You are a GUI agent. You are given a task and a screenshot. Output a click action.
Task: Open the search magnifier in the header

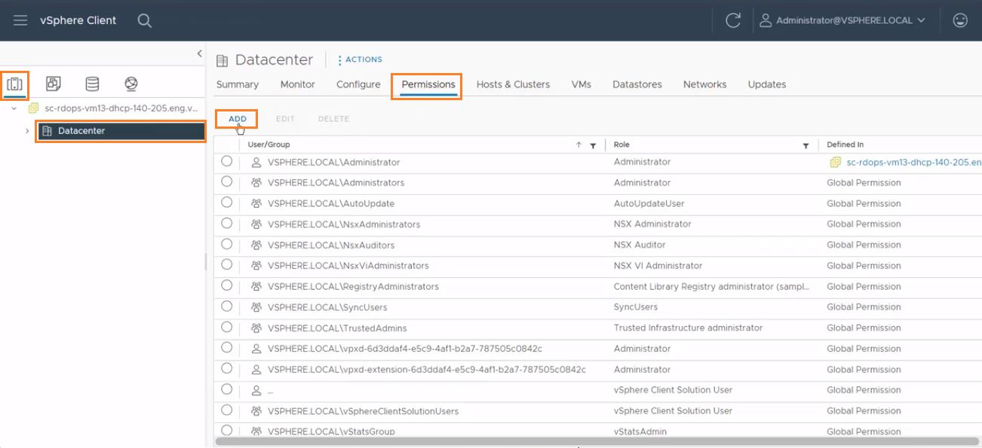(144, 20)
